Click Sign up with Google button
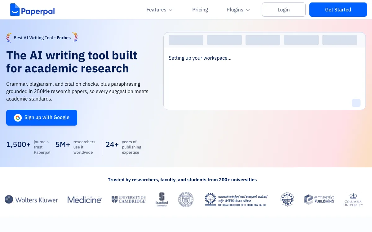Viewport: 372px width, 232px height. click(42, 118)
